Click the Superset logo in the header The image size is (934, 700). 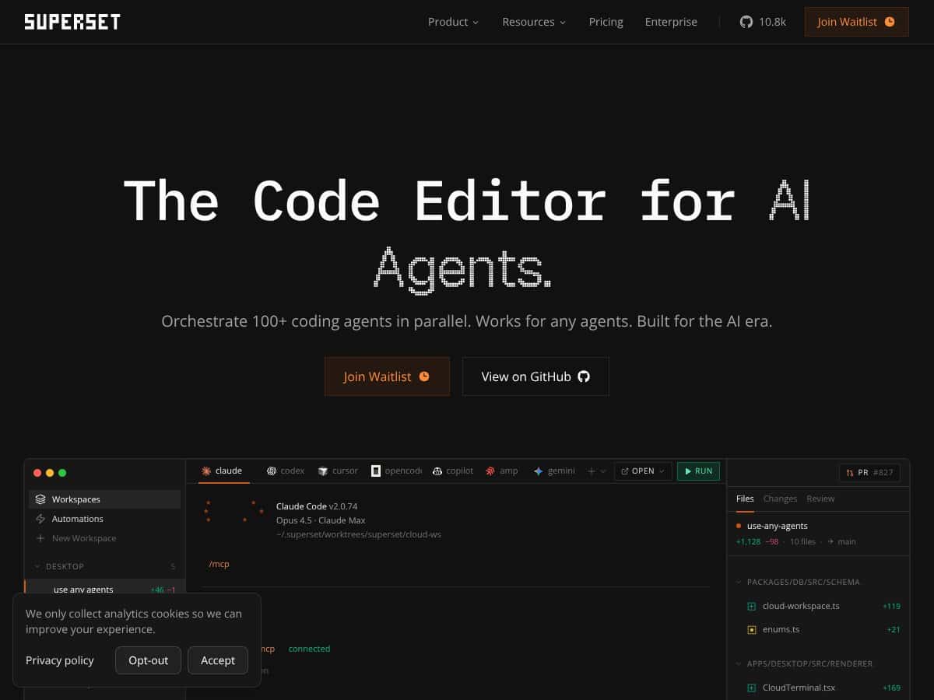[x=72, y=22]
